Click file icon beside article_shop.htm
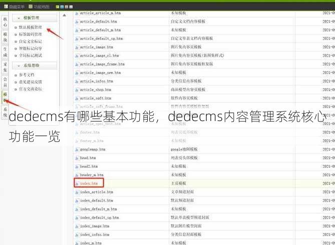Image resolution: width=335 pixels, height=245 pixels. (77, 90)
